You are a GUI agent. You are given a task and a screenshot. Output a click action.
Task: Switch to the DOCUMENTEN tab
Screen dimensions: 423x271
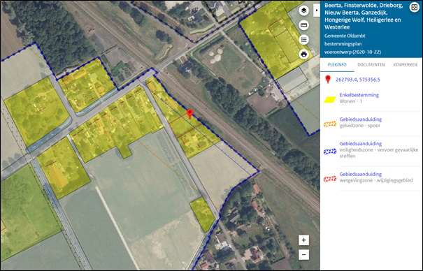371,65
